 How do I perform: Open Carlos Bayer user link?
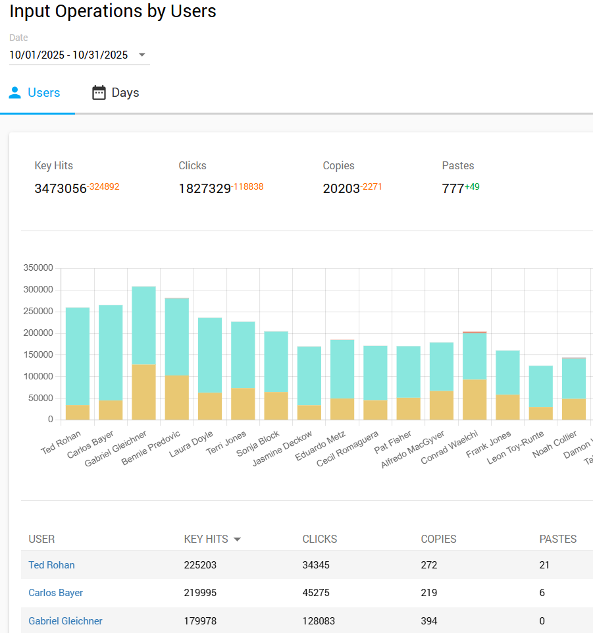pos(56,593)
